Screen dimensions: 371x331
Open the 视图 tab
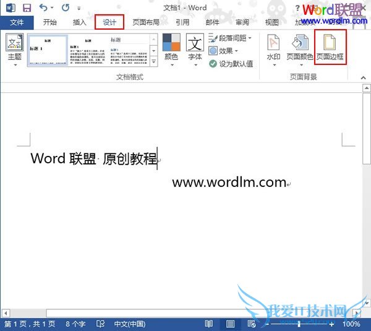coord(271,22)
